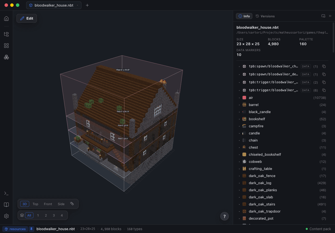Select the dark_oak_slab row

[x=282, y=197]
